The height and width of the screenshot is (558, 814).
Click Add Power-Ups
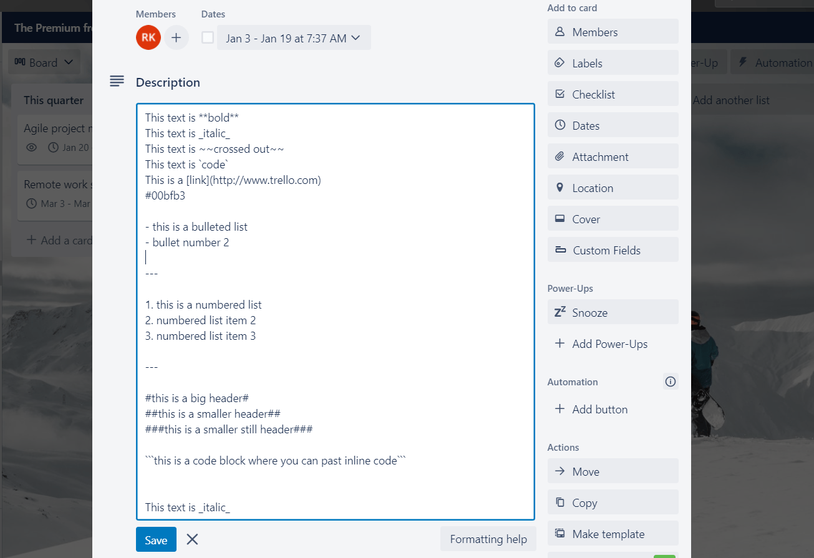click(613, 344)
